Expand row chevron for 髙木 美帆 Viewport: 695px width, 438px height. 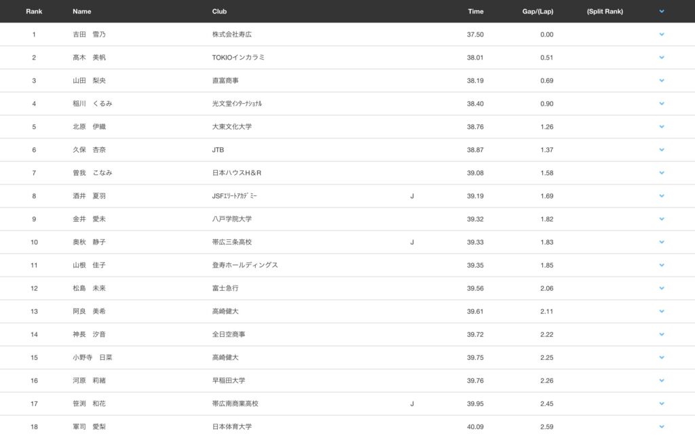(661, 58)
